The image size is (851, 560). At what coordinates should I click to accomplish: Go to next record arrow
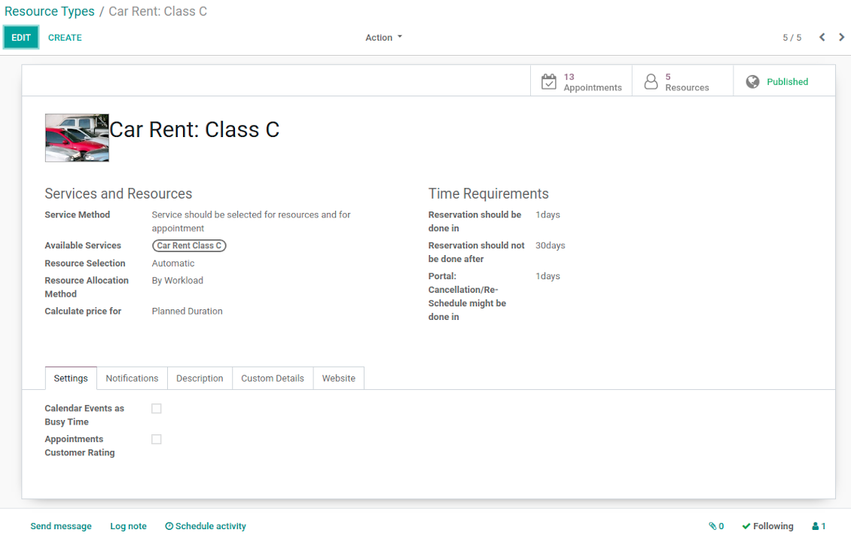tap(841, 38)
